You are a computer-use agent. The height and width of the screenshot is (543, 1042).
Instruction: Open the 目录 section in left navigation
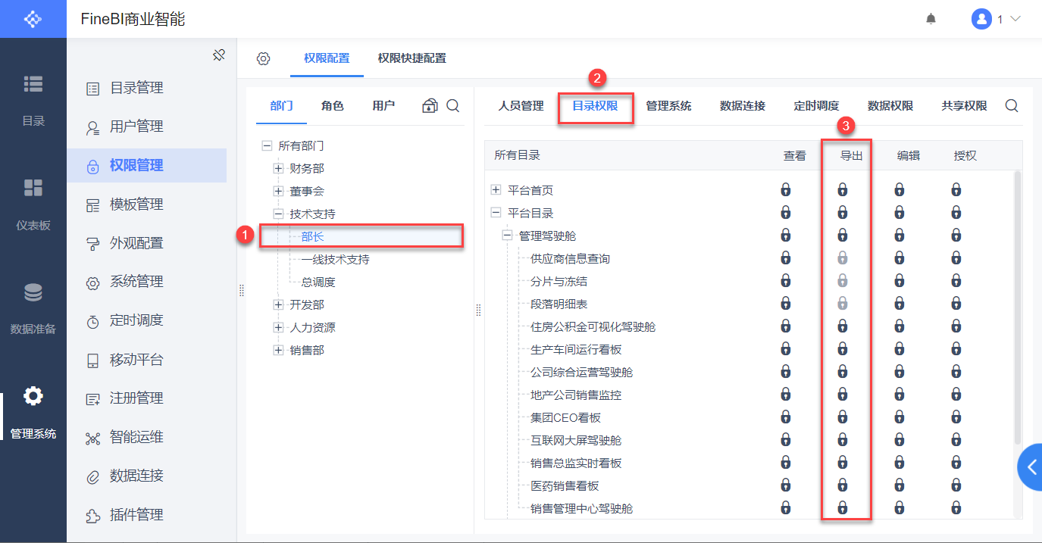tap(33, 99)
